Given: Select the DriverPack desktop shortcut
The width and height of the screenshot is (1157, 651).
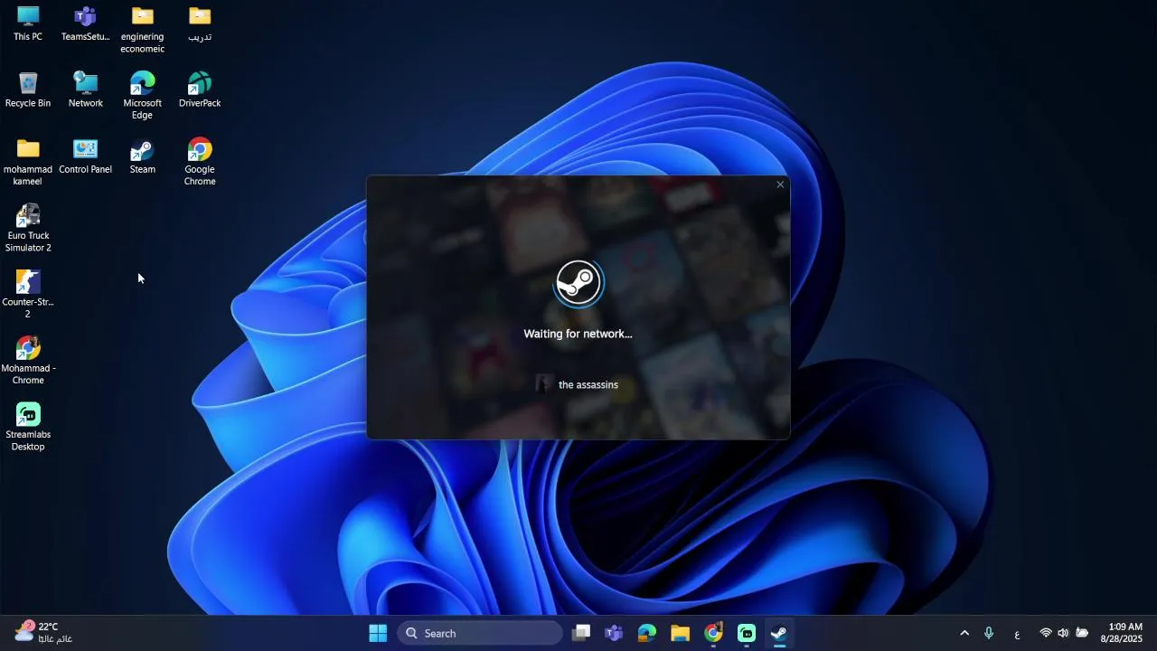Looking at the screenshot, I should (x=200, y=90).
